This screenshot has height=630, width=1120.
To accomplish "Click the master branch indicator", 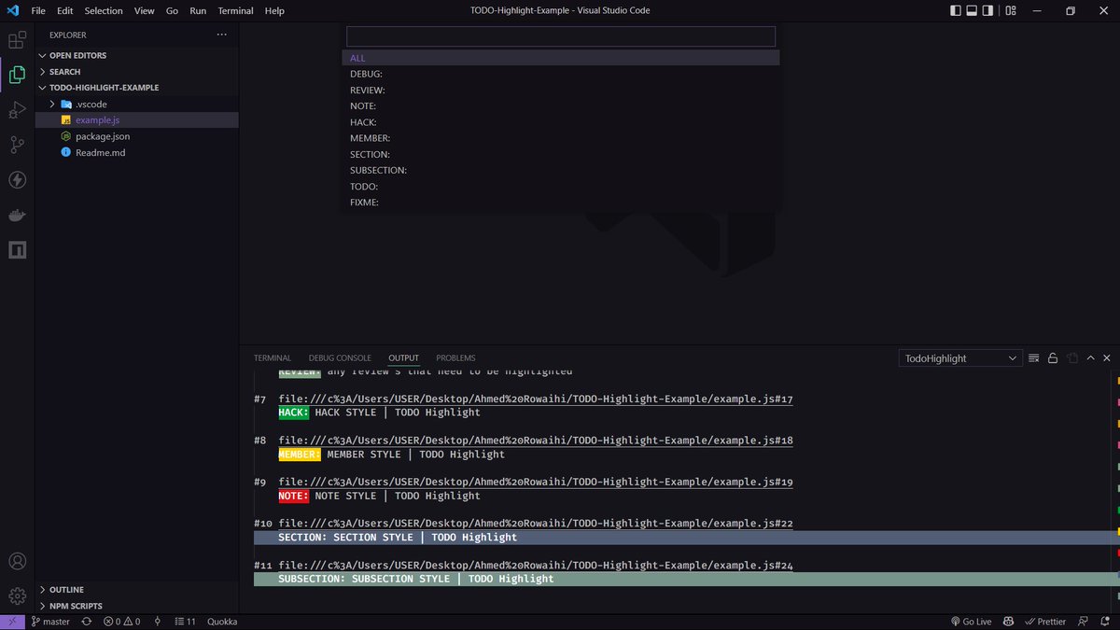I will (x=50, y=622).
